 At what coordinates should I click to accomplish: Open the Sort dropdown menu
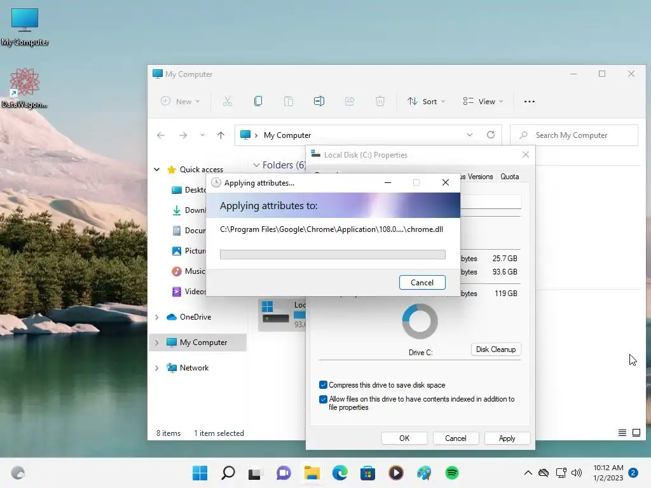click(x=427, y=101)
